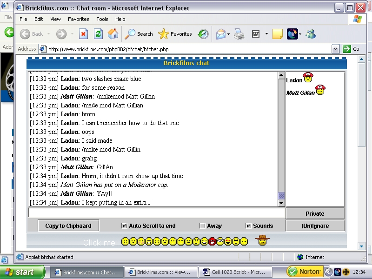Go to Home page icon
Image resolution: width=372 pixels, height=279 pixels.
(x=113, y=34)
